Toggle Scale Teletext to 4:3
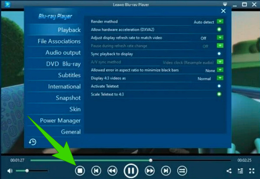The image size is (260, 179). pyautogui.click(x=219, y=94)
